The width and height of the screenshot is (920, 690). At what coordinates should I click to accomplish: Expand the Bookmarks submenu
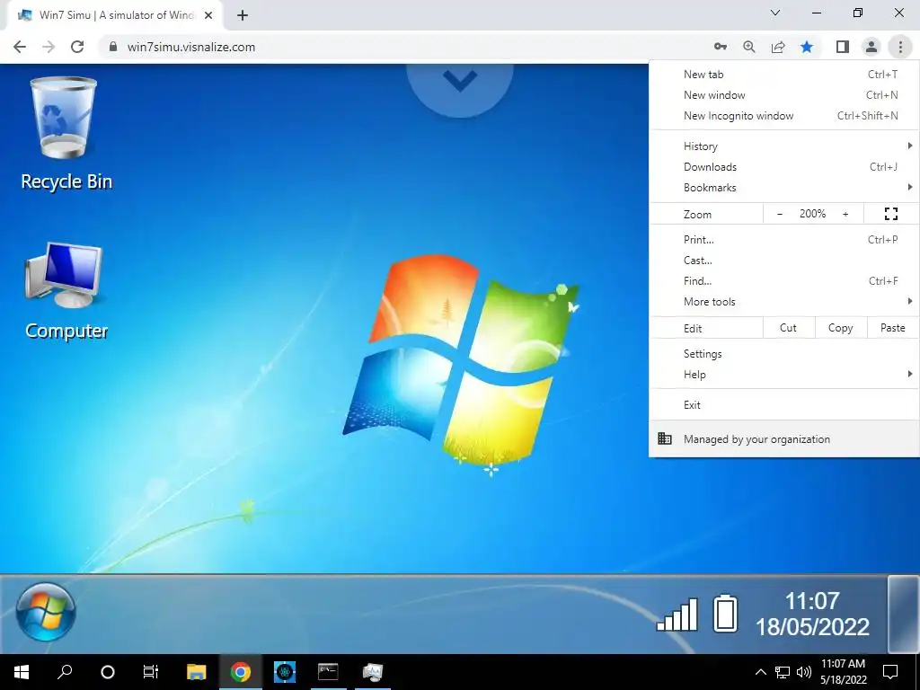(783, 187)
